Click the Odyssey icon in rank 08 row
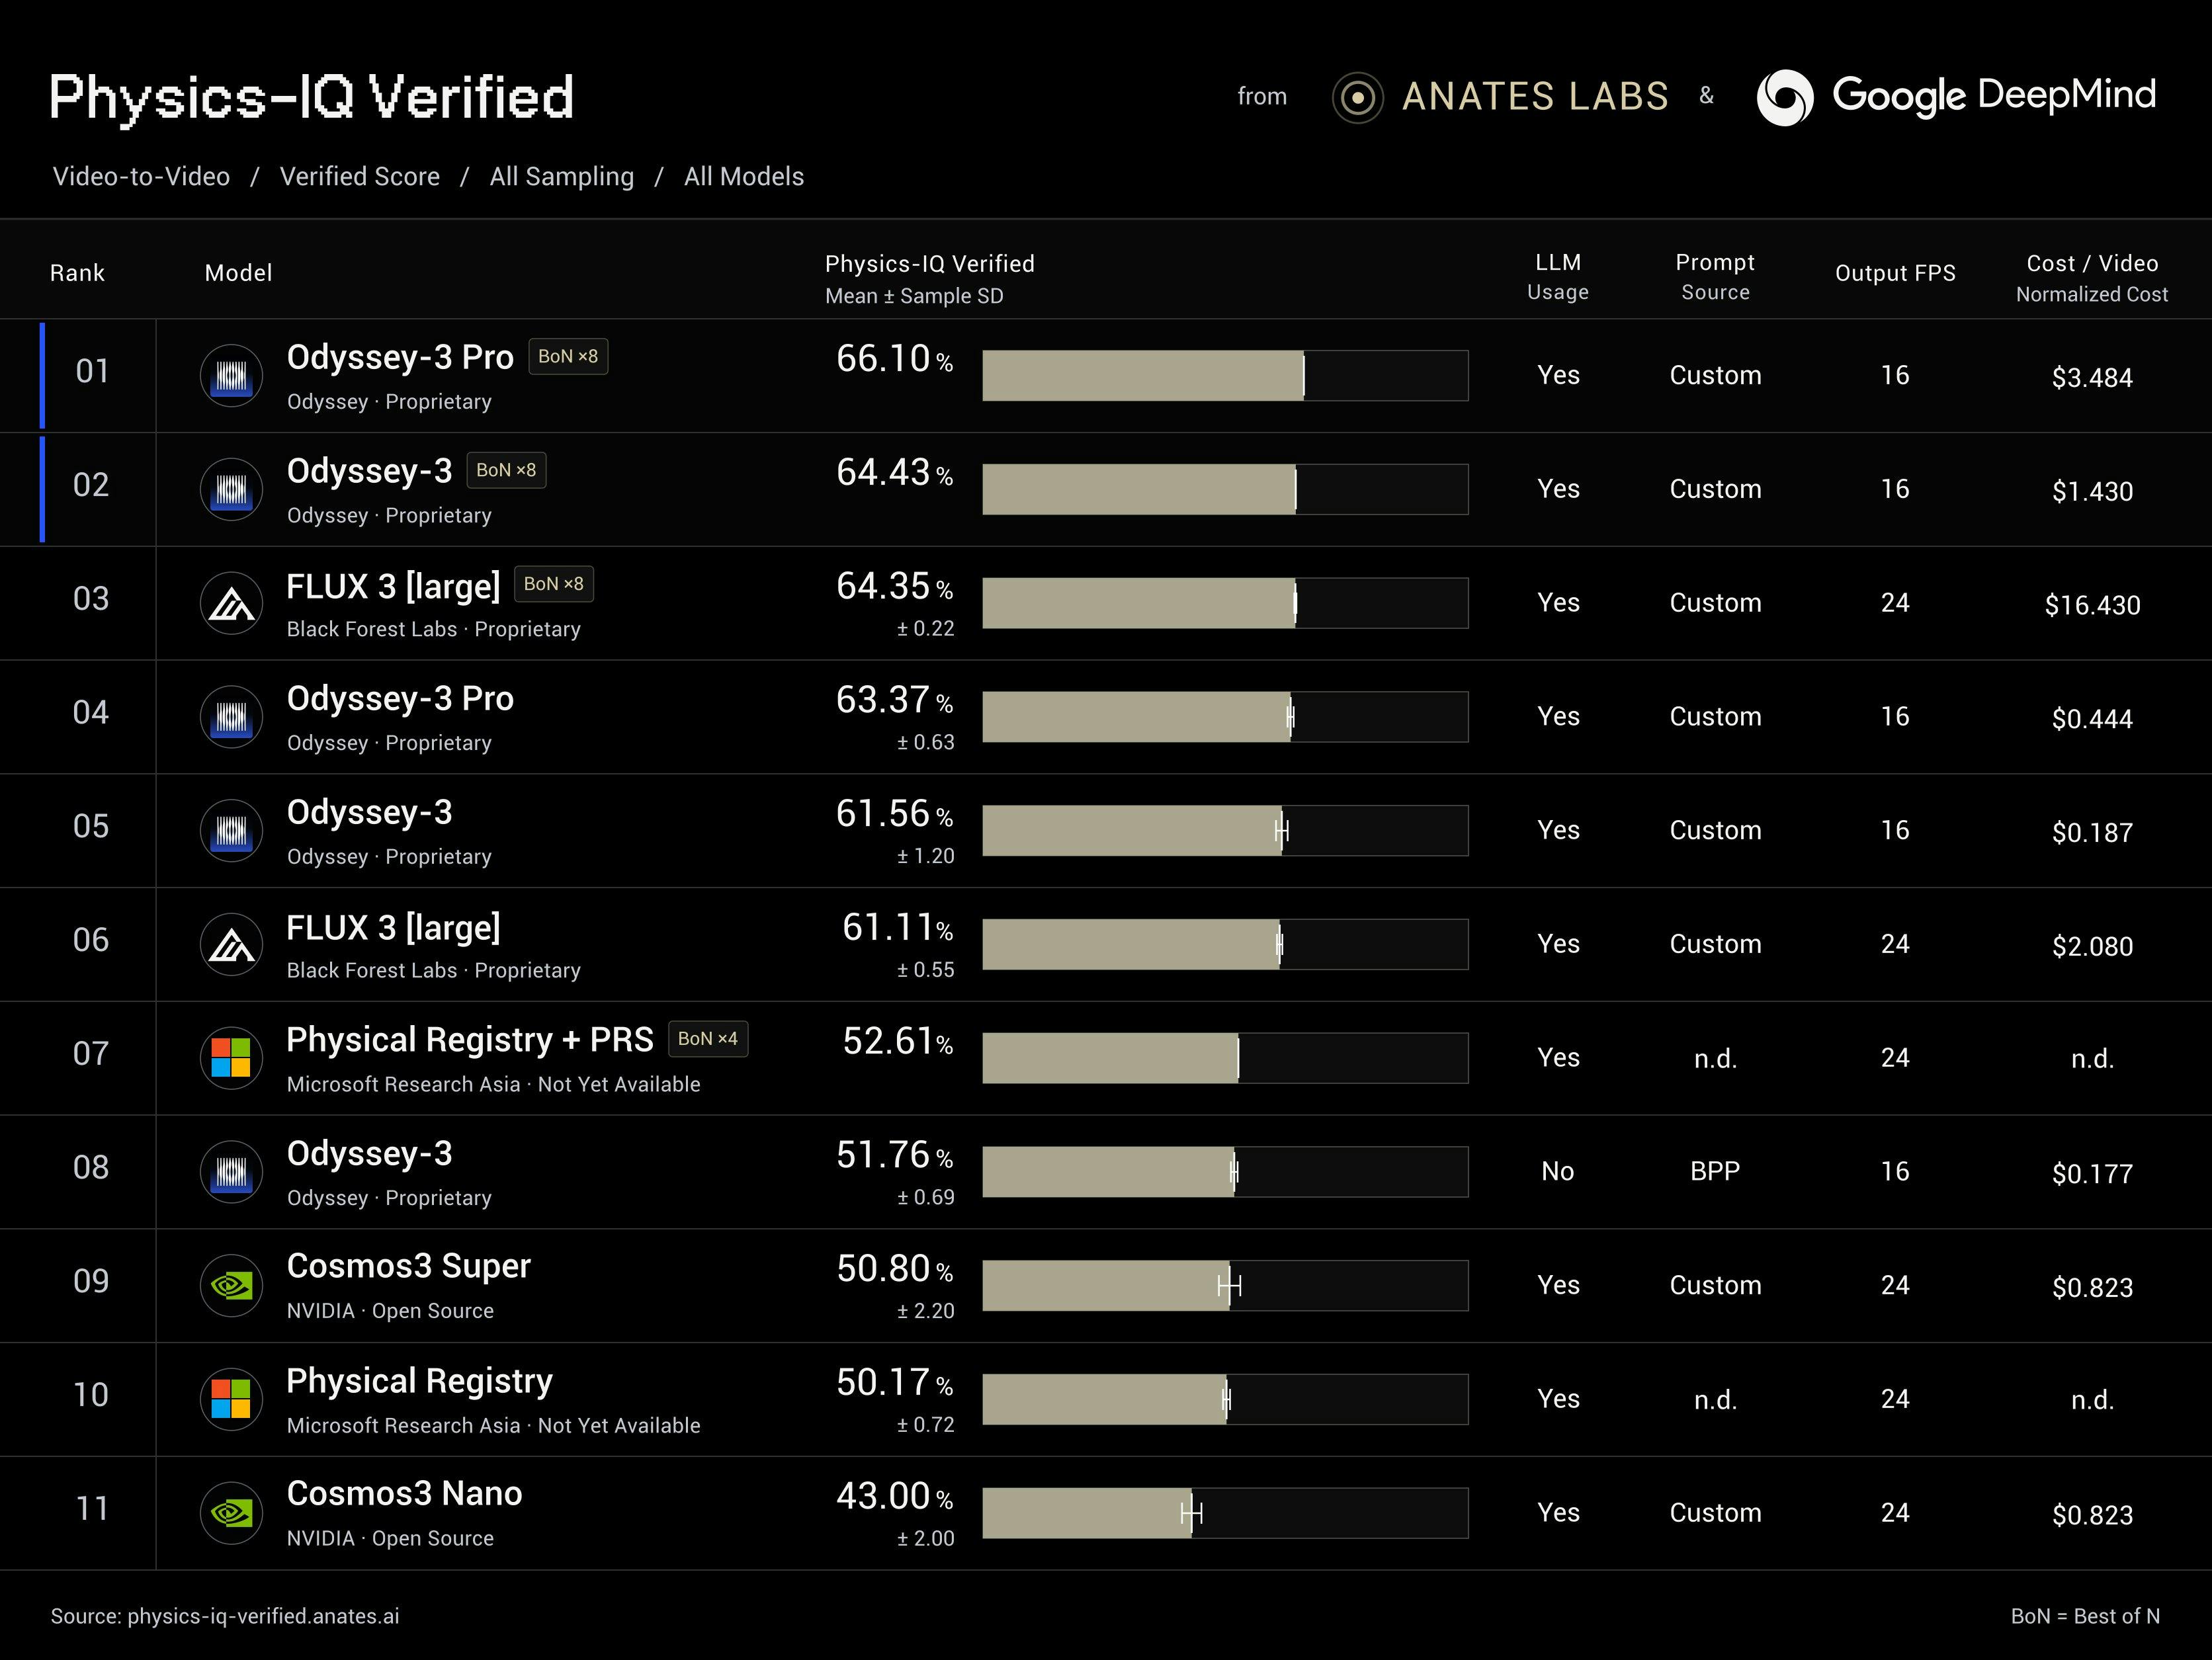The image size is (2212, 1660). click(x=232, y=1172)
